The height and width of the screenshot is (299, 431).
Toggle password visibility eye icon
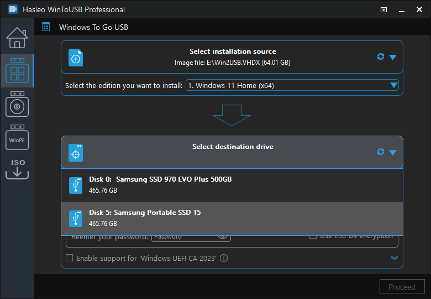(223, 236)
